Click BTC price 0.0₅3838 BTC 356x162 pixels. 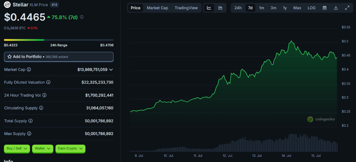point(15,28)
